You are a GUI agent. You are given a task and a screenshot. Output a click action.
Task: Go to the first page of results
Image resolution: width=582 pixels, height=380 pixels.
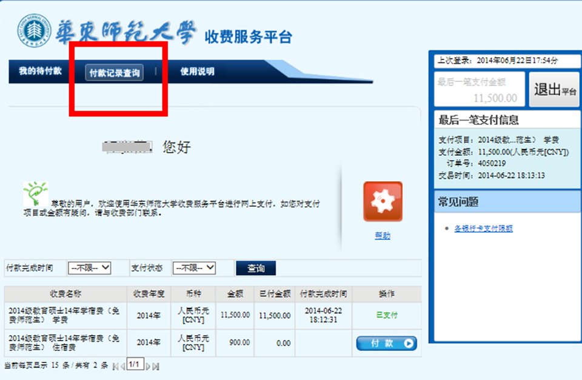(x=115, y=367)
